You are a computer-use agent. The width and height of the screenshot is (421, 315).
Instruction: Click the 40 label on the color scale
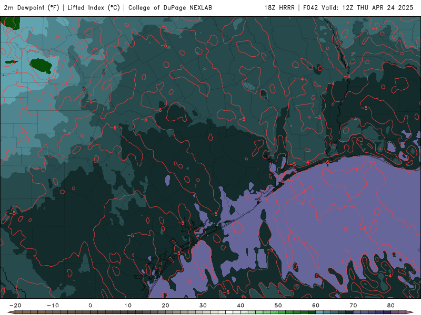240,306
